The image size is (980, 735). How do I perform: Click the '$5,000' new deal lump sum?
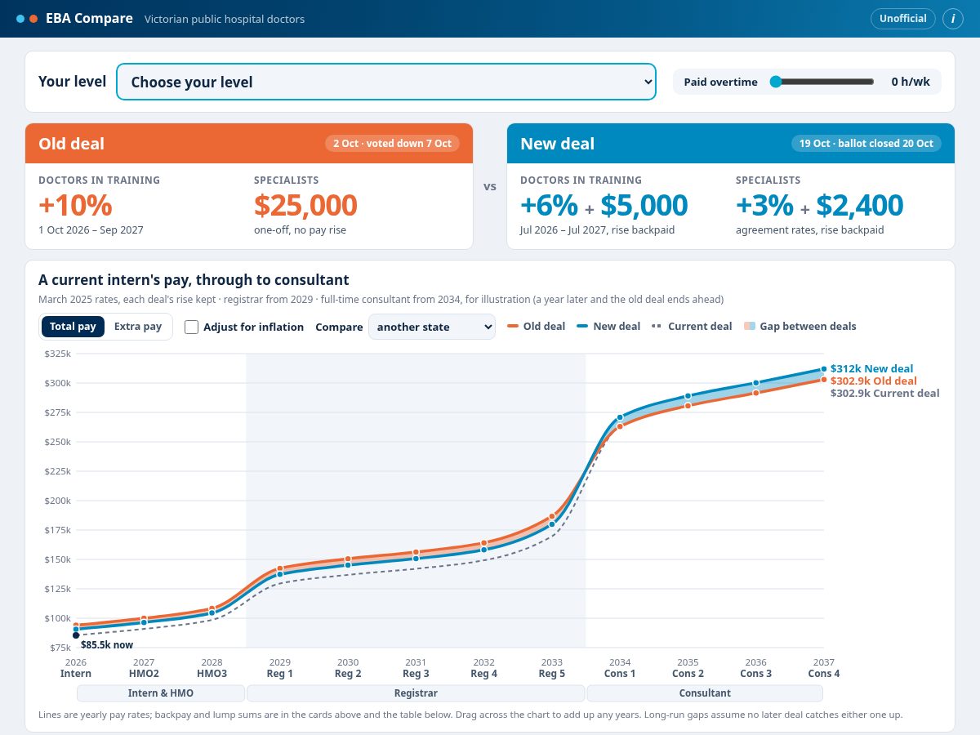coord(644,205)
